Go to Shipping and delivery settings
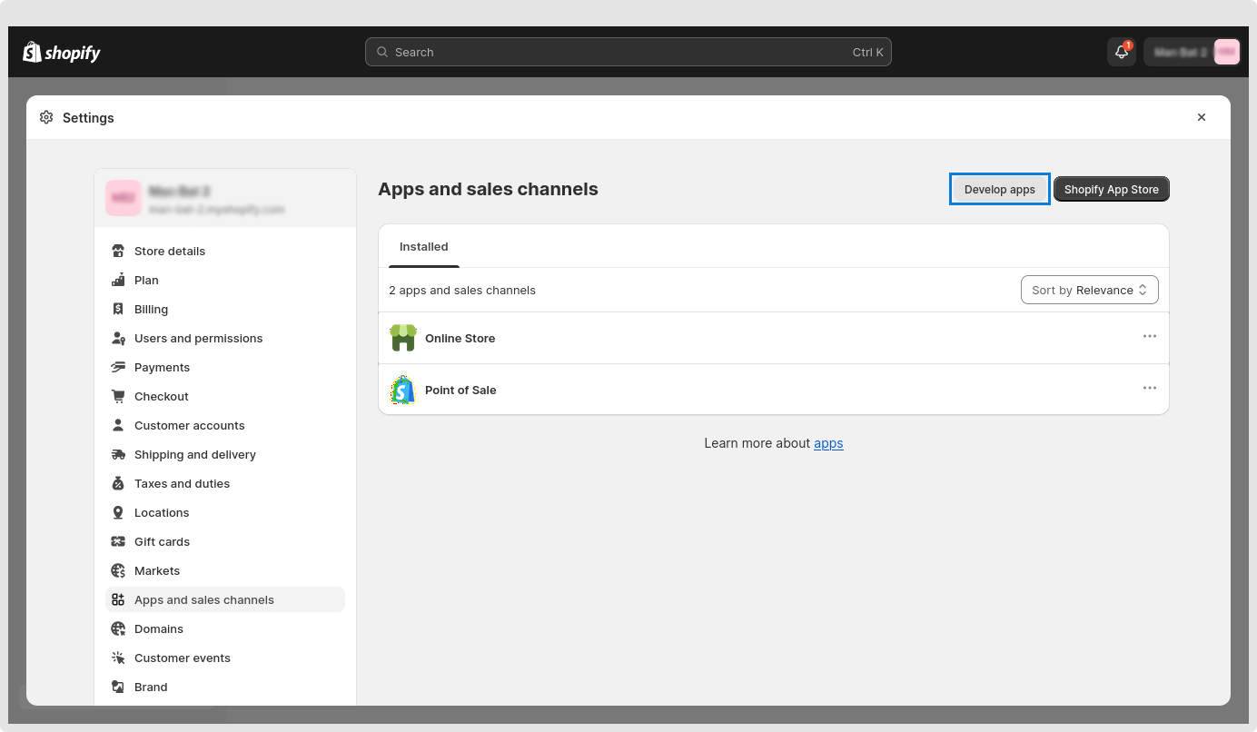Screen dimensions: 1257x732 (x=225, y=454)
